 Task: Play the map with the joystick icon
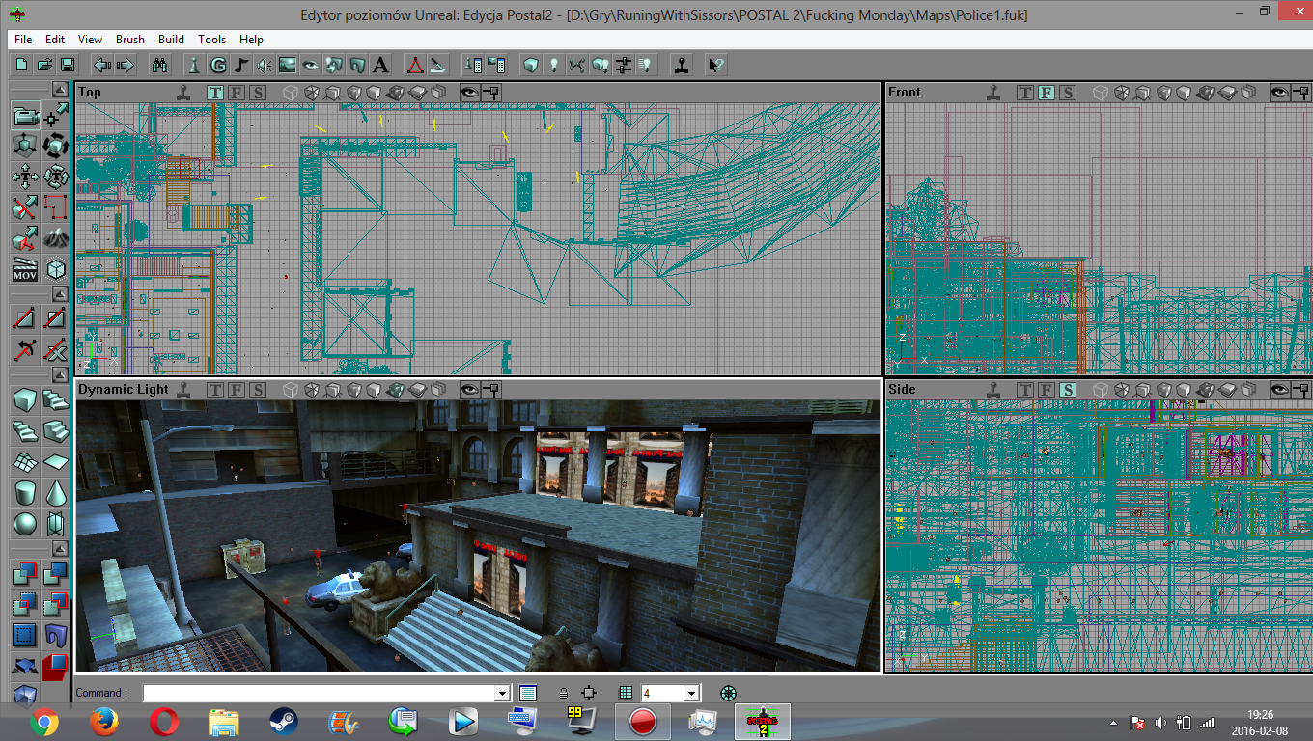point(682,65)
